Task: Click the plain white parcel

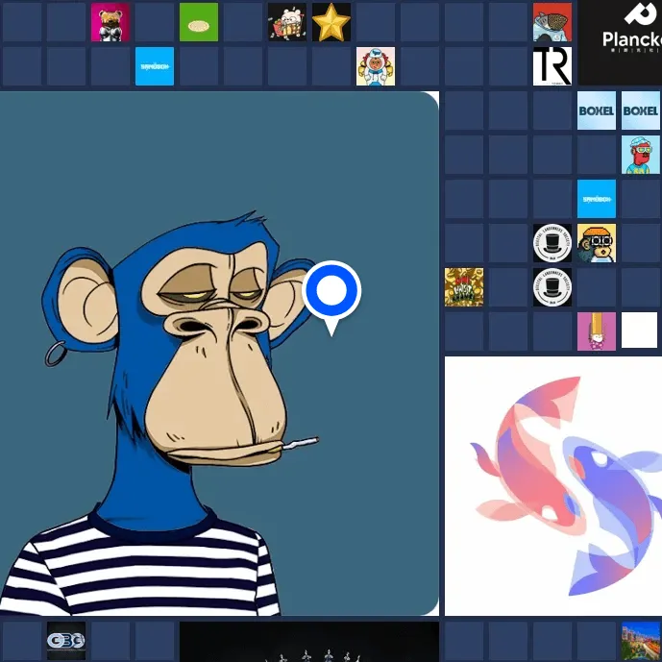Action: (640, 331)
